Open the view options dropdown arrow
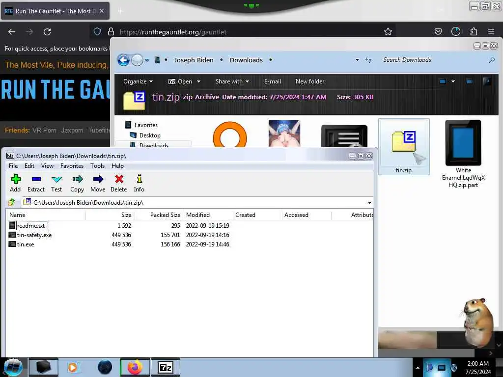This screenshot has width=503, height=377. [x=453, y=81]
